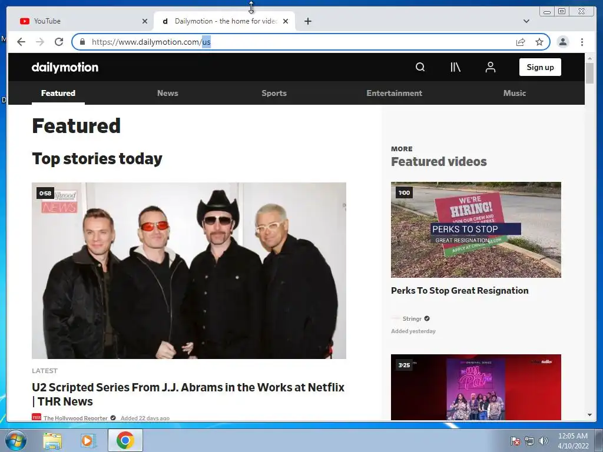Click the browser forward arrow
603x452 pixels.
[x=40, y=42]
